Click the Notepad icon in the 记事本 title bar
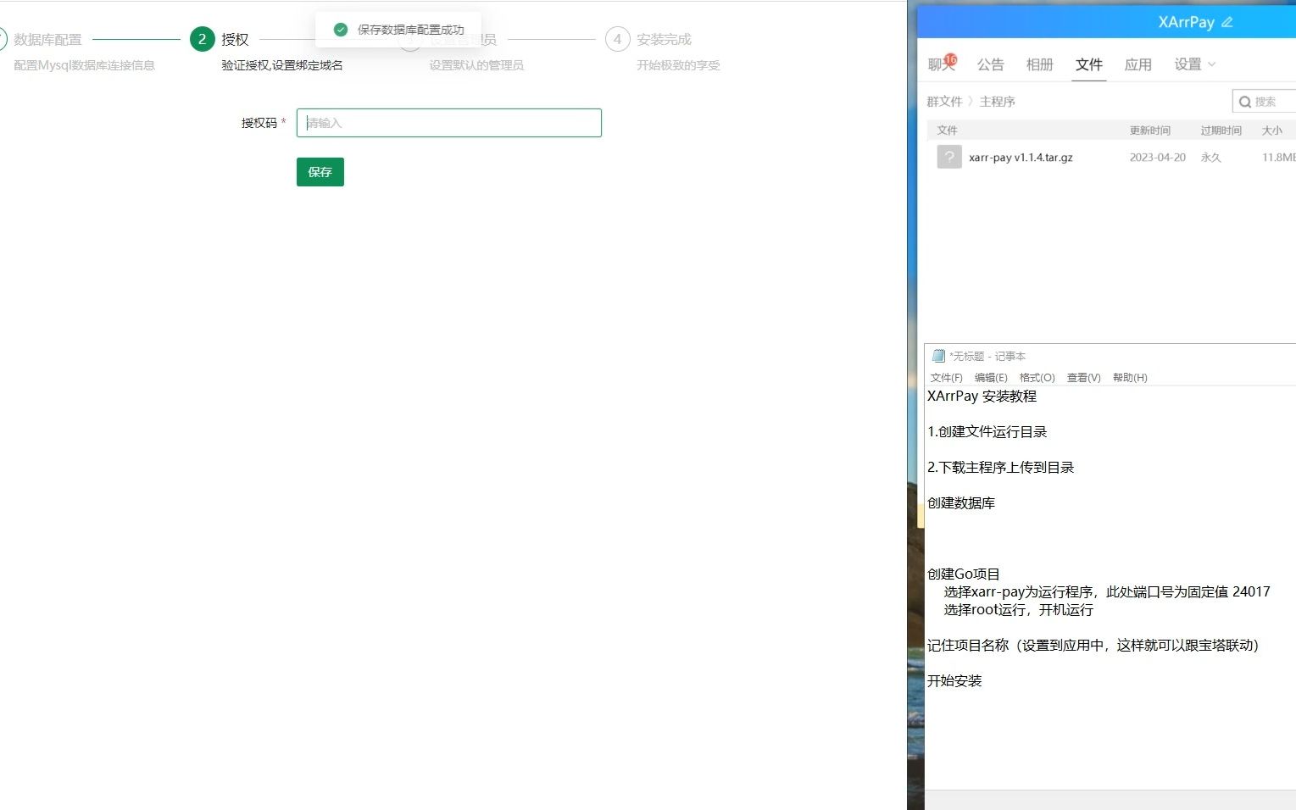 click(x=938, y=356)
